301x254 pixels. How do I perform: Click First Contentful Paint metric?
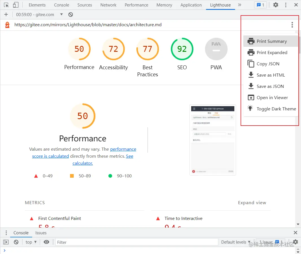[60, 219]
